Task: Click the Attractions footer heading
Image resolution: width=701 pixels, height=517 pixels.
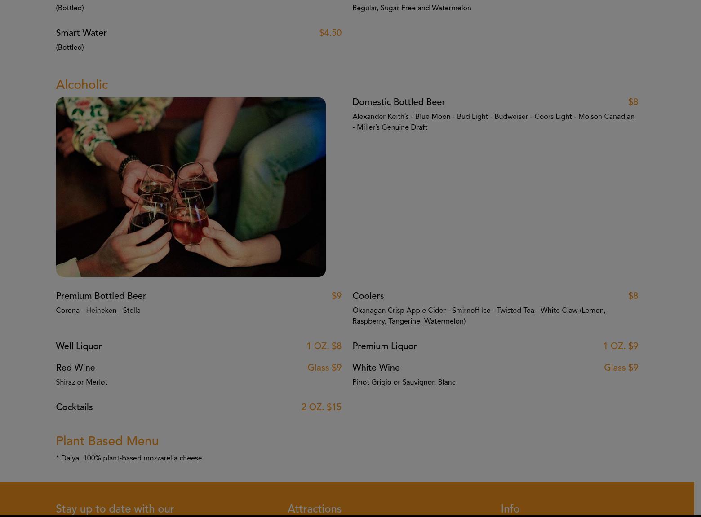Action: tap(315, 509)
